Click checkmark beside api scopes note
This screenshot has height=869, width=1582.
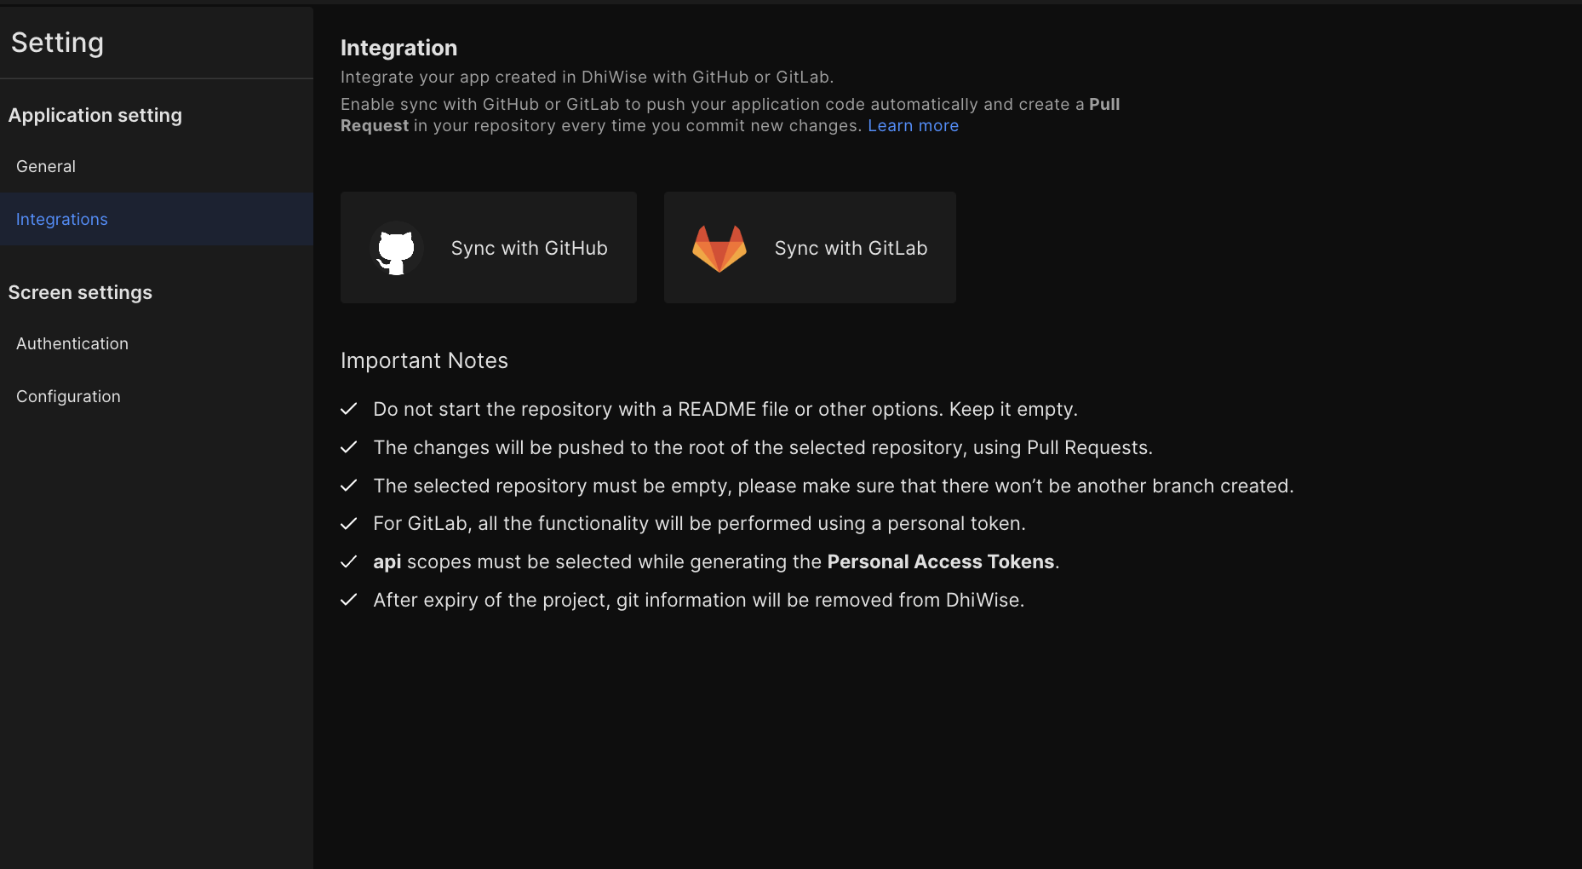(348, 561)
